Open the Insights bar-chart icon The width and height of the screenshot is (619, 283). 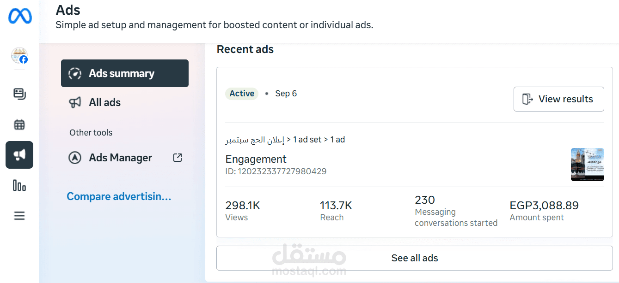tap(19, 186)
